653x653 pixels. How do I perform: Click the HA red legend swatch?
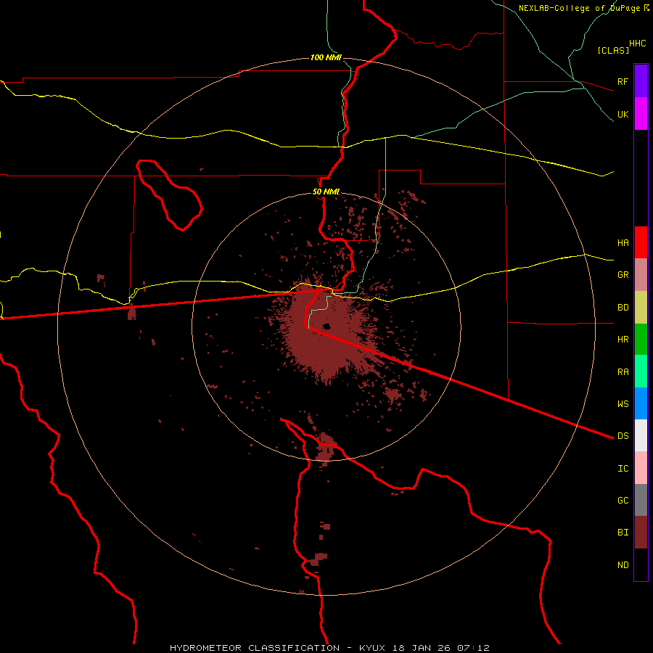641,242
